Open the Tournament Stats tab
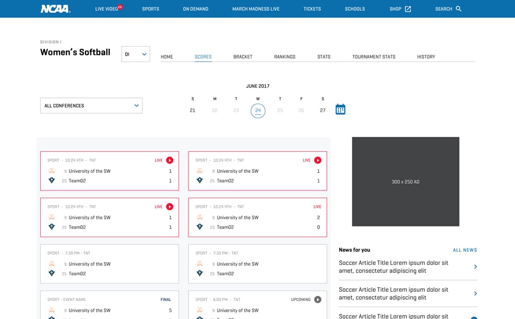The width and height of the screenshot is (515, 319). [373, 57]
